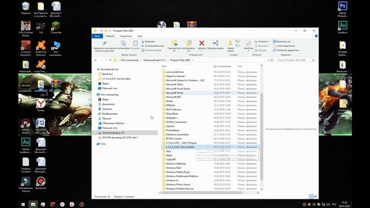Click the File Explorer taskbar icon

click(x=33, y=204)
